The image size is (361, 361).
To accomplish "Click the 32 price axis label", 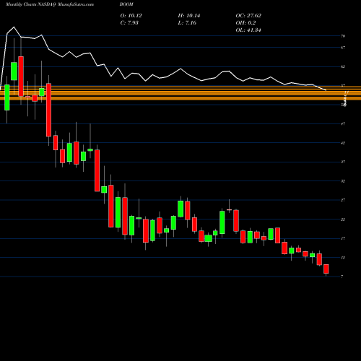I will [x=343, y=181].
